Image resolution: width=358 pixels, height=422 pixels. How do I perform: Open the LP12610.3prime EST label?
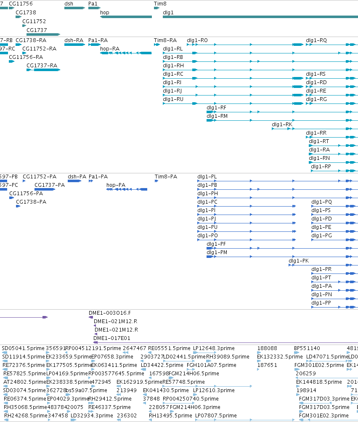click(x=214, y=390)
